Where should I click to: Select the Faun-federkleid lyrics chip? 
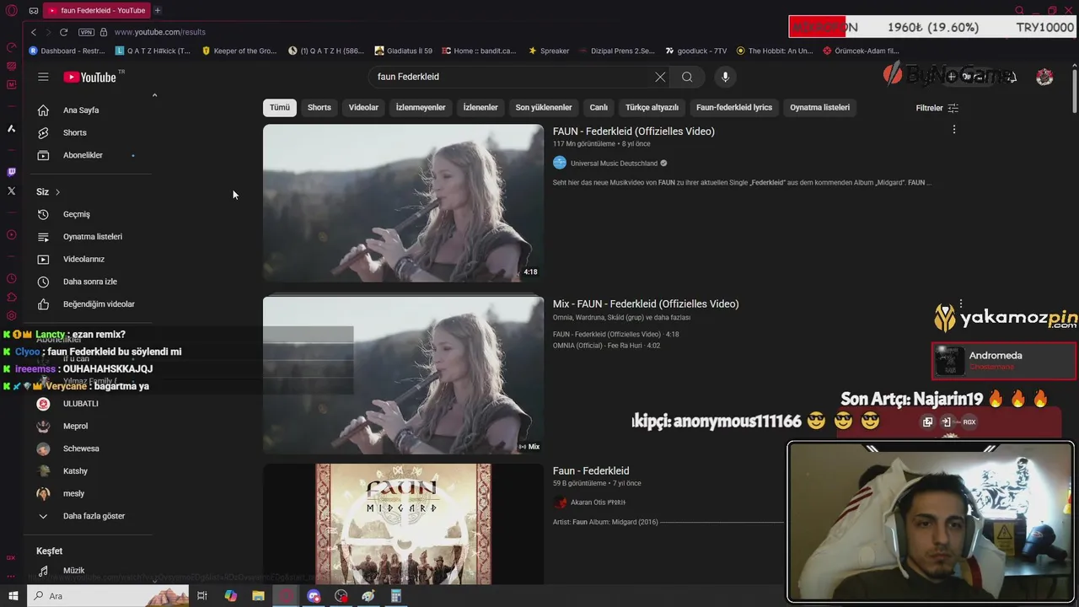click(734, 108)
